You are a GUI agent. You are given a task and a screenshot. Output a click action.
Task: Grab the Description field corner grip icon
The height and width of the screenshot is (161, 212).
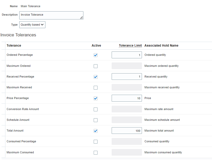81,18
